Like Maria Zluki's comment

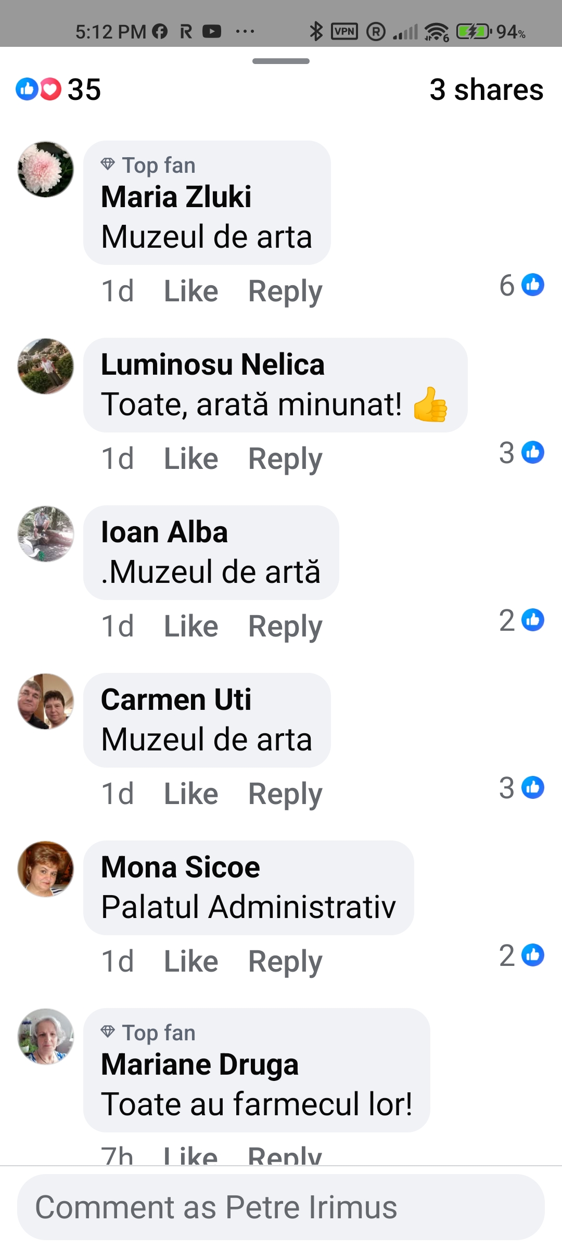(x=191, y=291)
